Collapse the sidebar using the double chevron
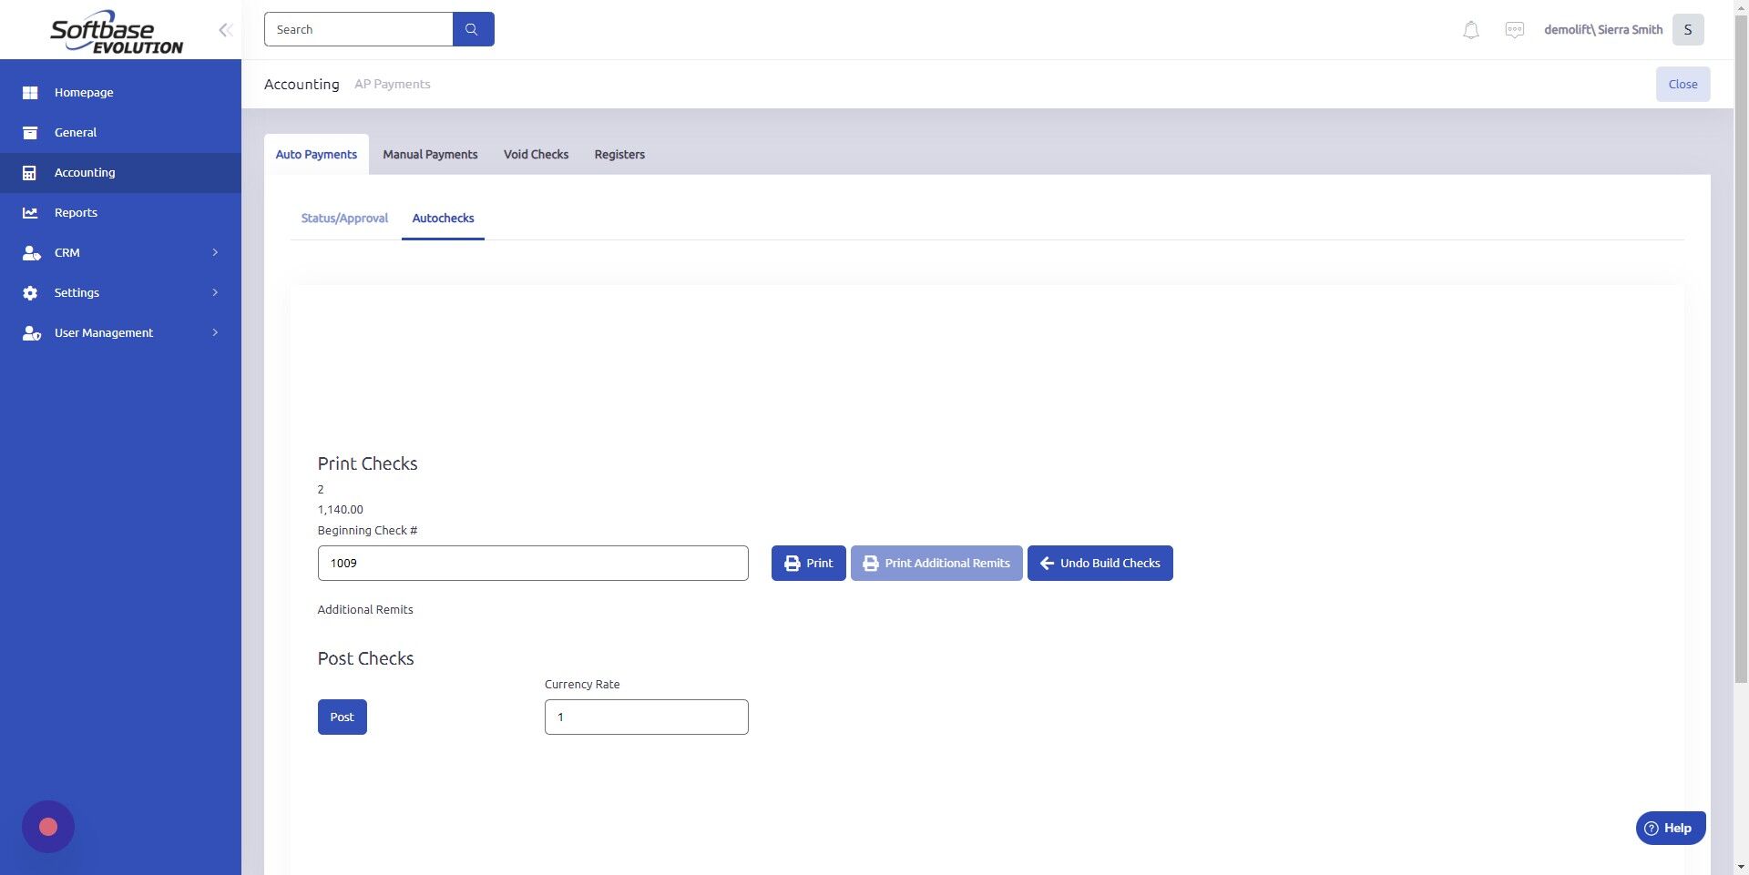This screenshot has height=875, width=1749. coord(225,29)
